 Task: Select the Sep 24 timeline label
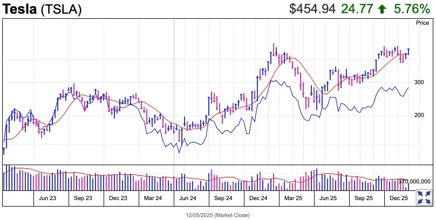[x=223, y=198]
